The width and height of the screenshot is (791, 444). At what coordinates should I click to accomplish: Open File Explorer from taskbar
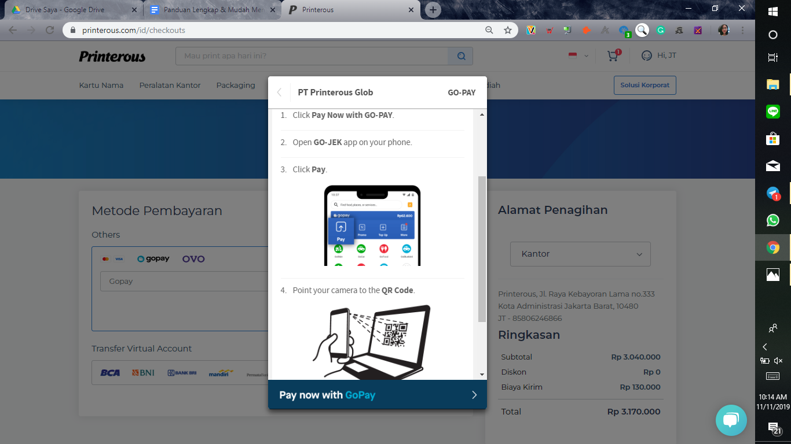[x=773, y=84]
